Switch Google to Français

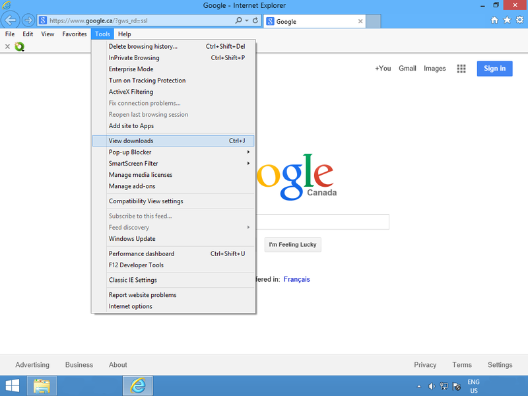click(x=296, y=279)
